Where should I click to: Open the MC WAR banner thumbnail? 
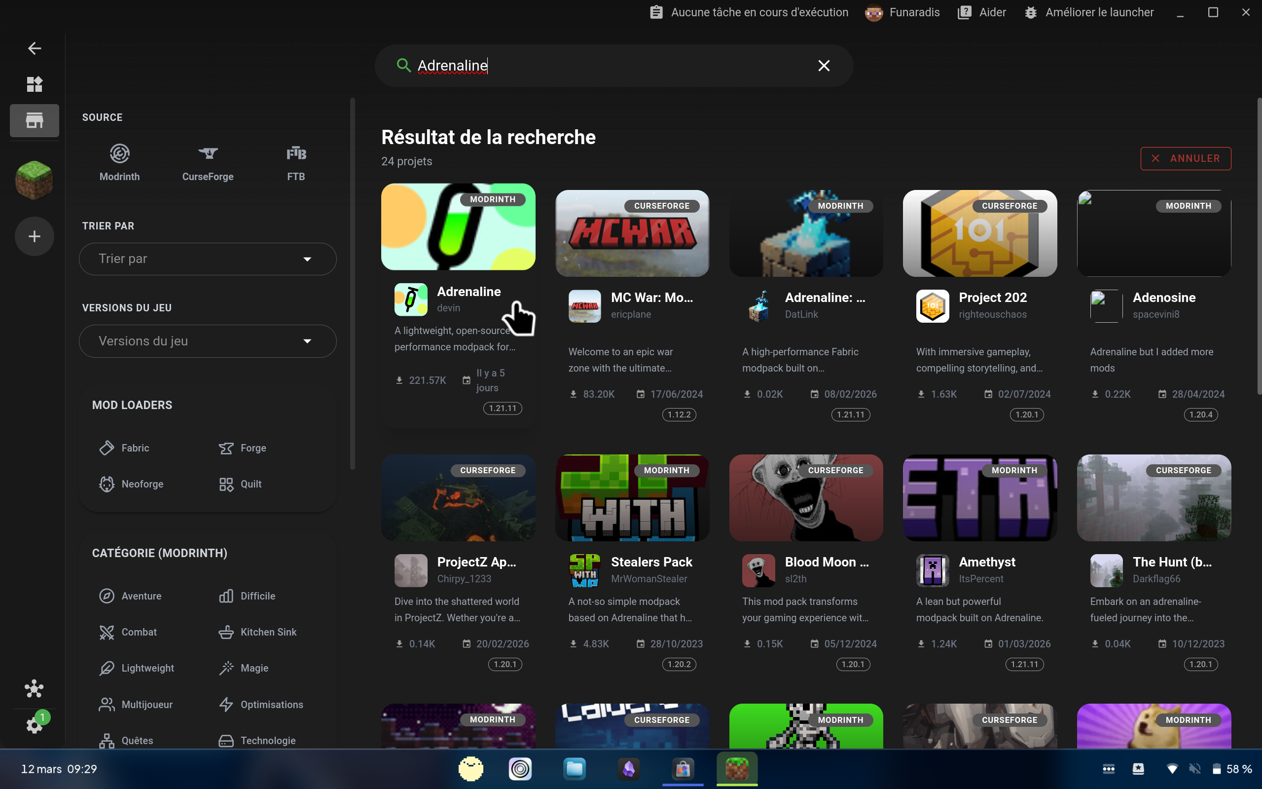632,233
